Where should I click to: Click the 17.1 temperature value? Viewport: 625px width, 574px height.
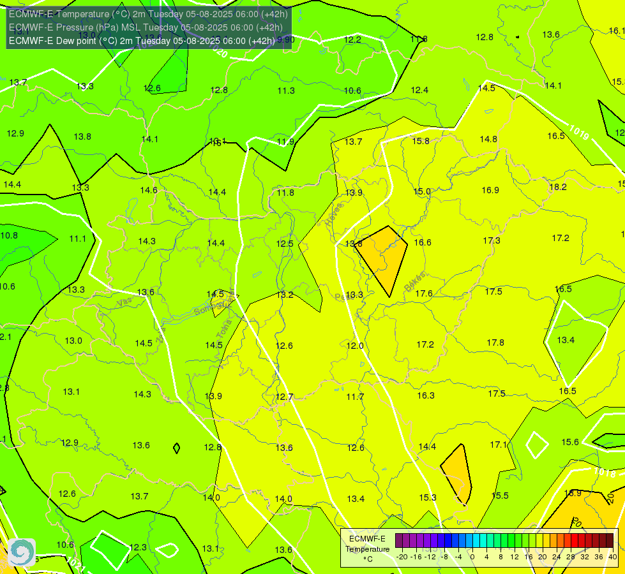point(498,445)
